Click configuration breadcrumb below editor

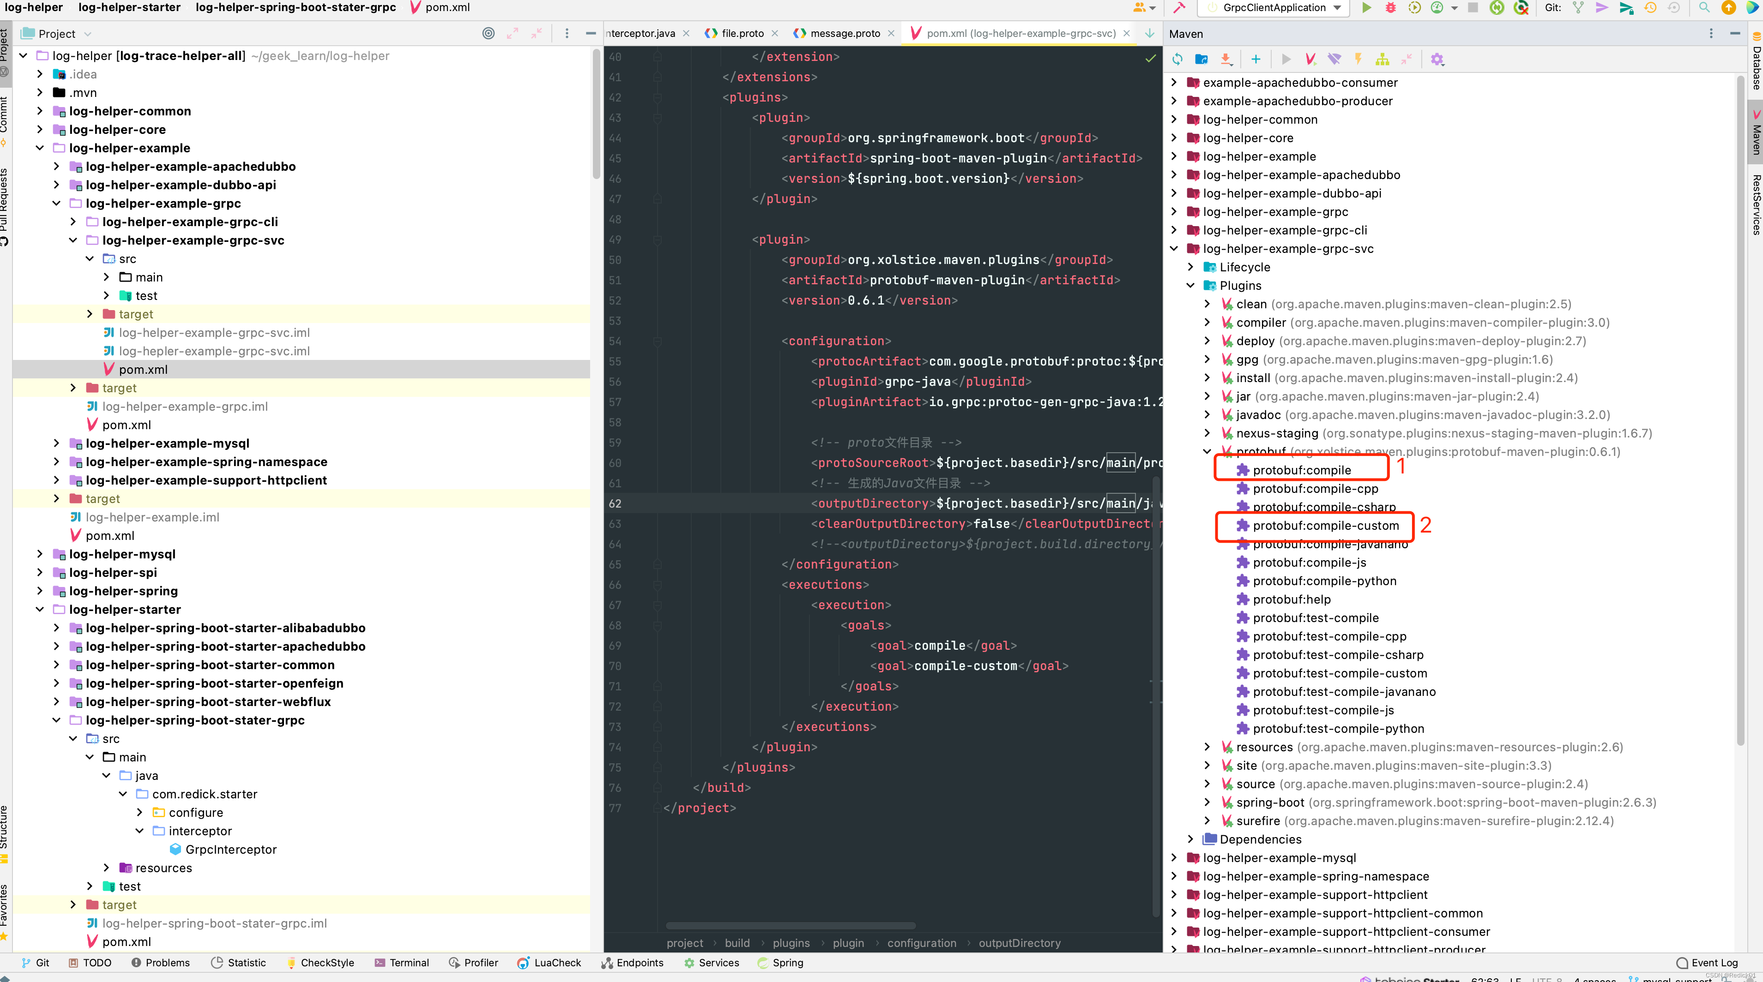tap(922, 943)
